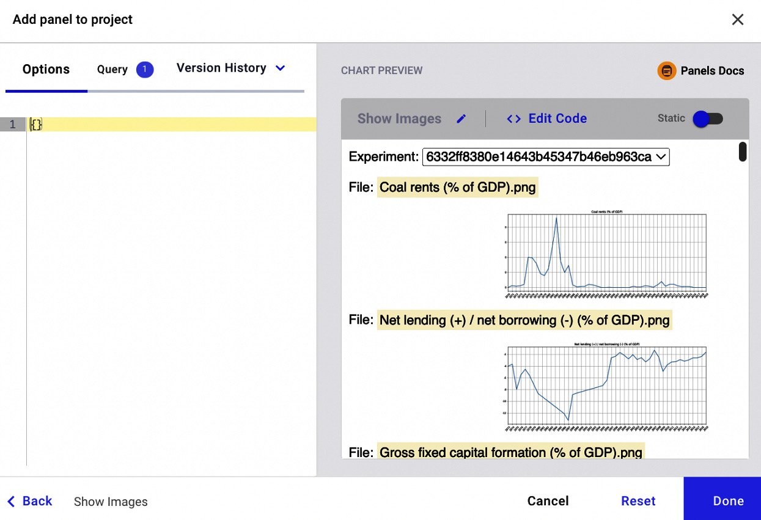Click the Edit Code link

click(557, 119)
